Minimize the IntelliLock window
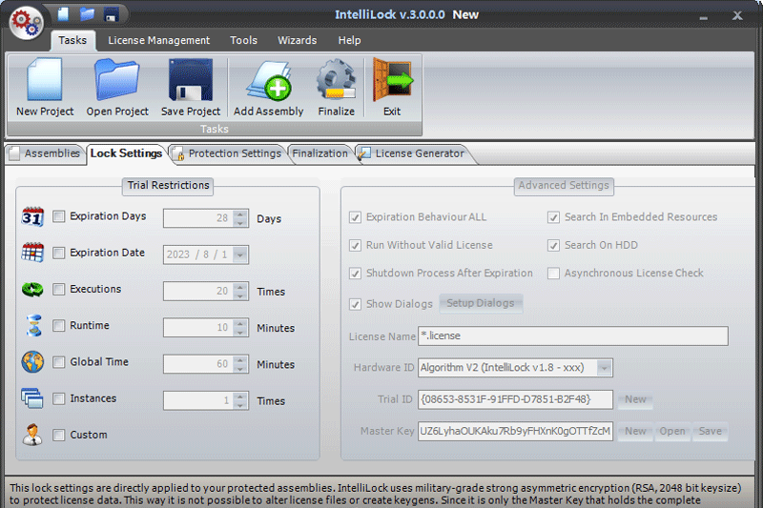The image size is (763, 508). (x=703, y=17)
